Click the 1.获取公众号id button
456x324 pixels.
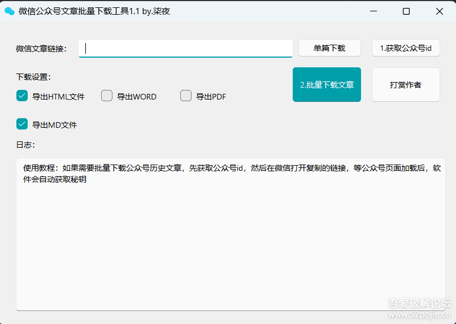[406, 48]
